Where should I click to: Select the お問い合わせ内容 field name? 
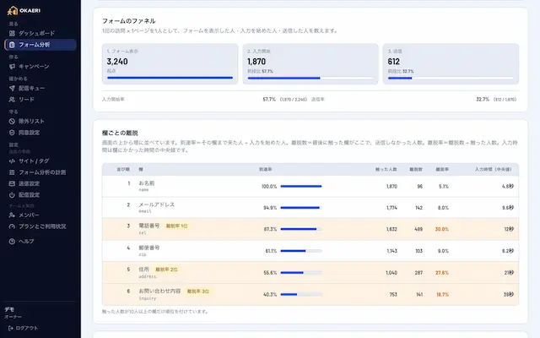[x=159, y=291]
